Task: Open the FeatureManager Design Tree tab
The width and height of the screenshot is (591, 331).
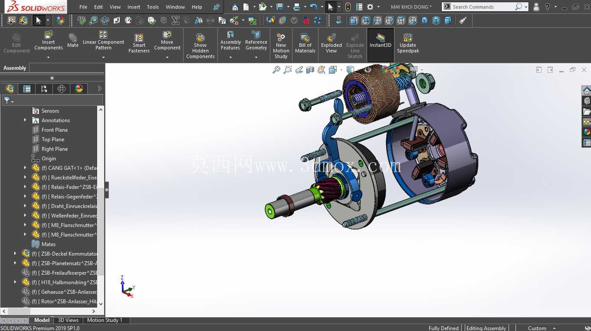Action: point(10,89)
